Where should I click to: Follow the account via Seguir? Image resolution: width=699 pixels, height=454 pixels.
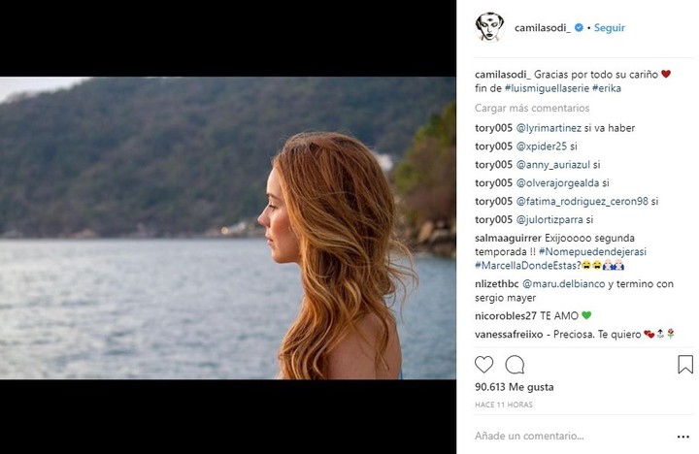pos(610,28)
